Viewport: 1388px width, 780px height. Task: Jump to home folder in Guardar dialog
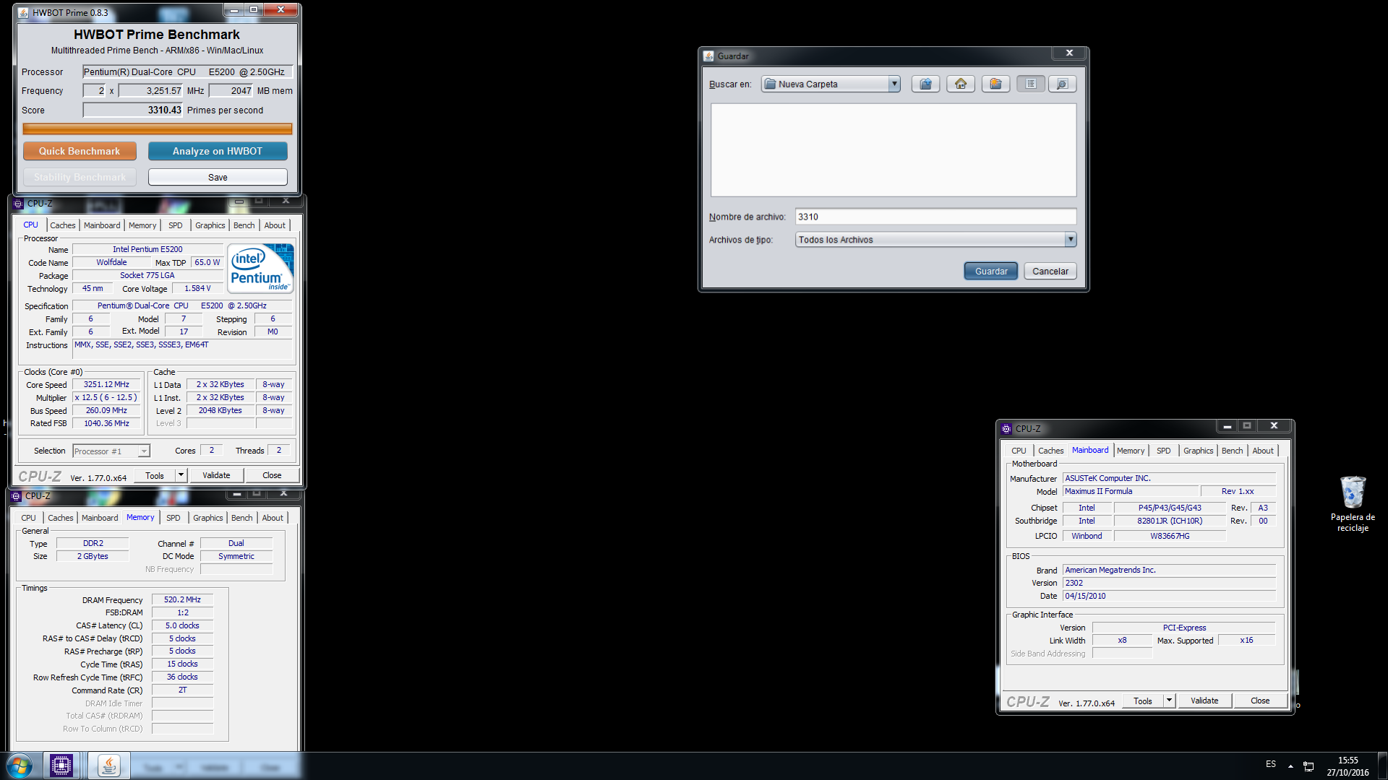[961, 84]
